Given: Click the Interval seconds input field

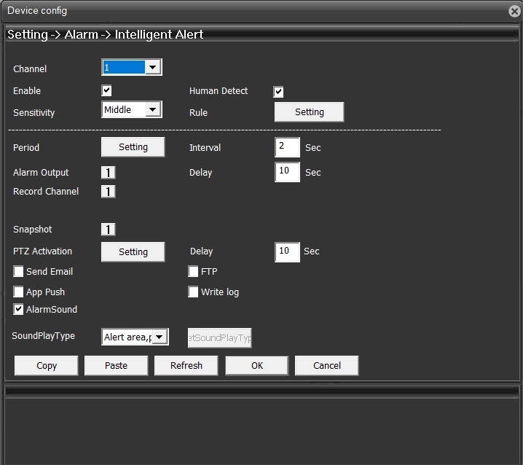Looking at the screenshot, I should pyautogui.click(x=287, y=147).
